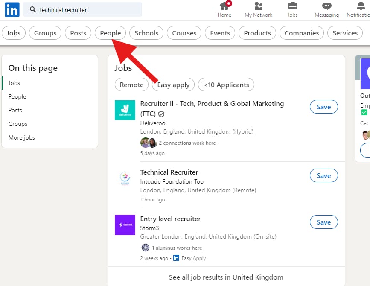The height and width of the screenshot is (286, 370).
Task: Click '1 alumnus works here' text
Action: point(177,248)
